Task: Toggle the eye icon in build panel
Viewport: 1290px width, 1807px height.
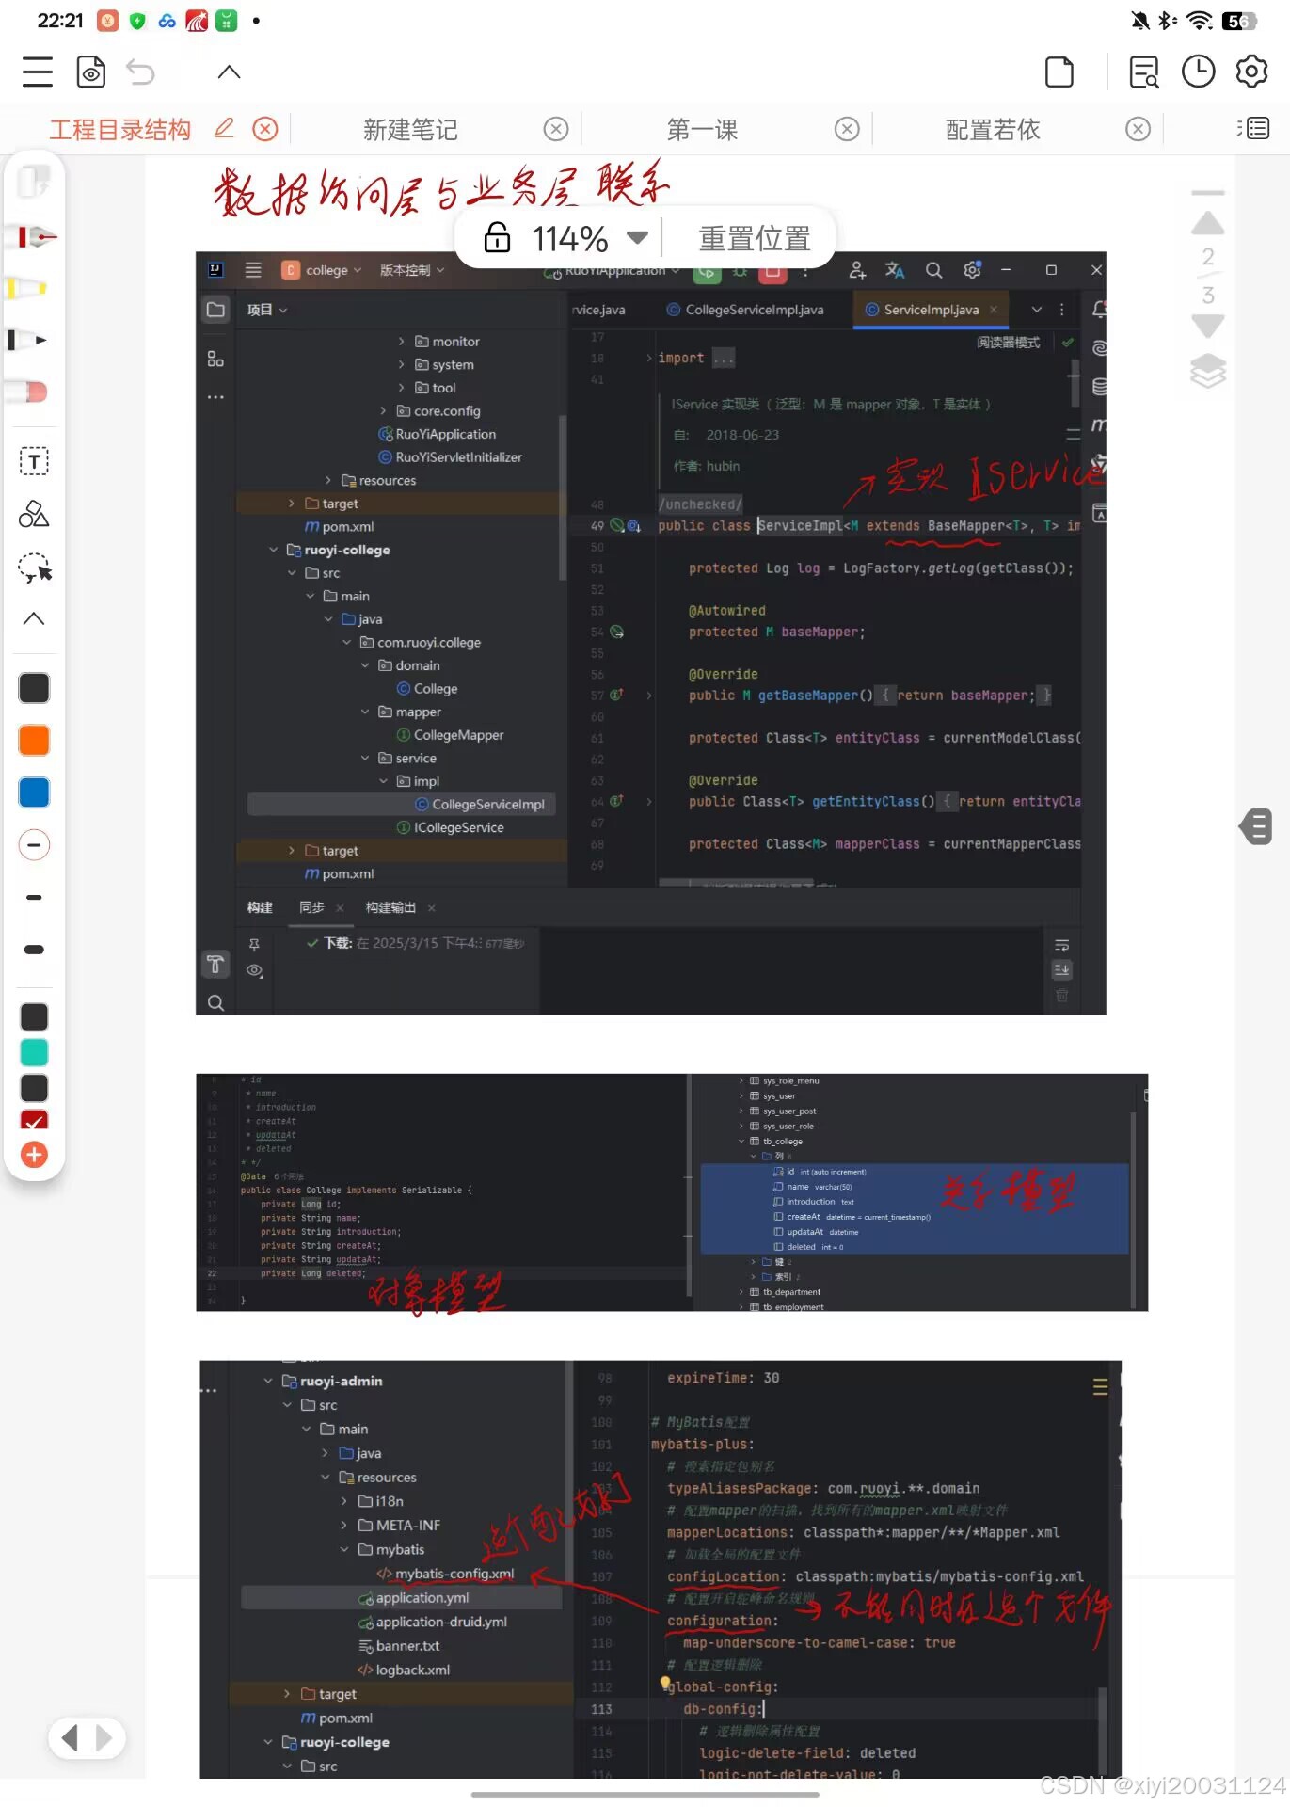Action: point(254,970)
